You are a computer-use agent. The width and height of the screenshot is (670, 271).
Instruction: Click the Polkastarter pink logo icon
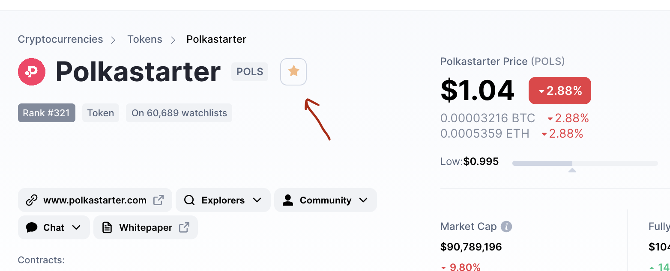click(x=32, y=72)
